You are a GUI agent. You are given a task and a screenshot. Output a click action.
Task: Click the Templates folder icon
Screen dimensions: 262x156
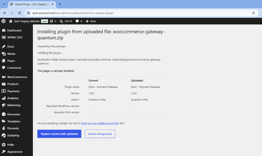4,121
